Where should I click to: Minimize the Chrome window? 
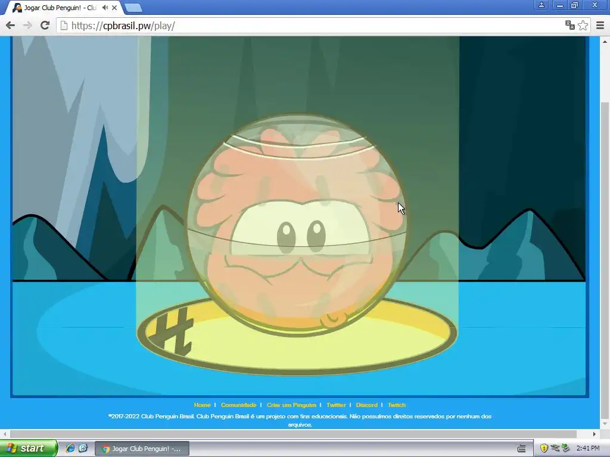coord(560,5)
